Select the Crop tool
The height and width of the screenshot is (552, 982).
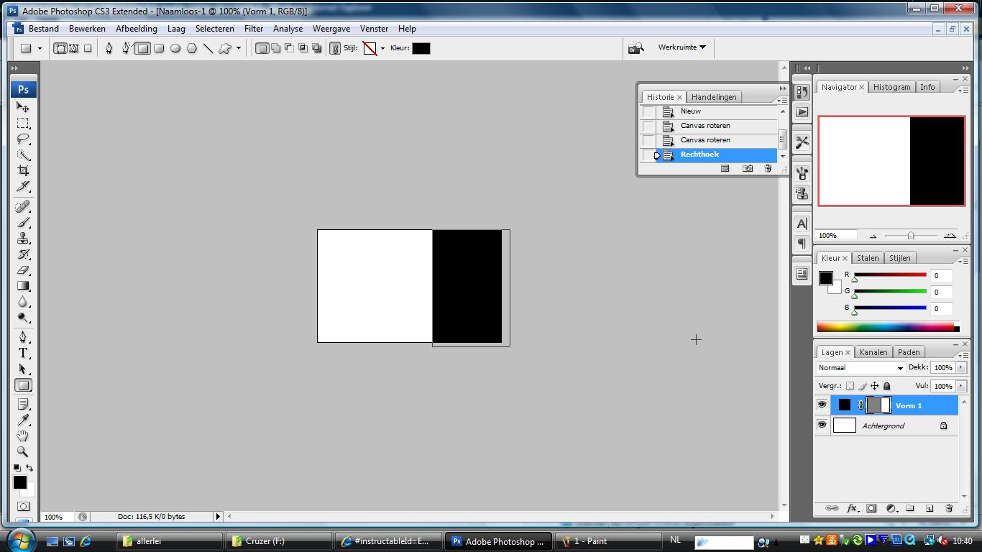pyautogui.click(x=23, y=170)
